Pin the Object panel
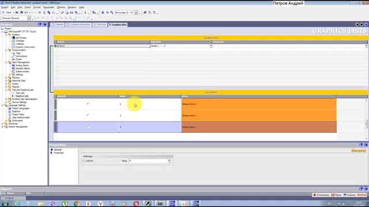Image resolution: width=369 pixels, height=207 pixels. click(x=361, y=189)
